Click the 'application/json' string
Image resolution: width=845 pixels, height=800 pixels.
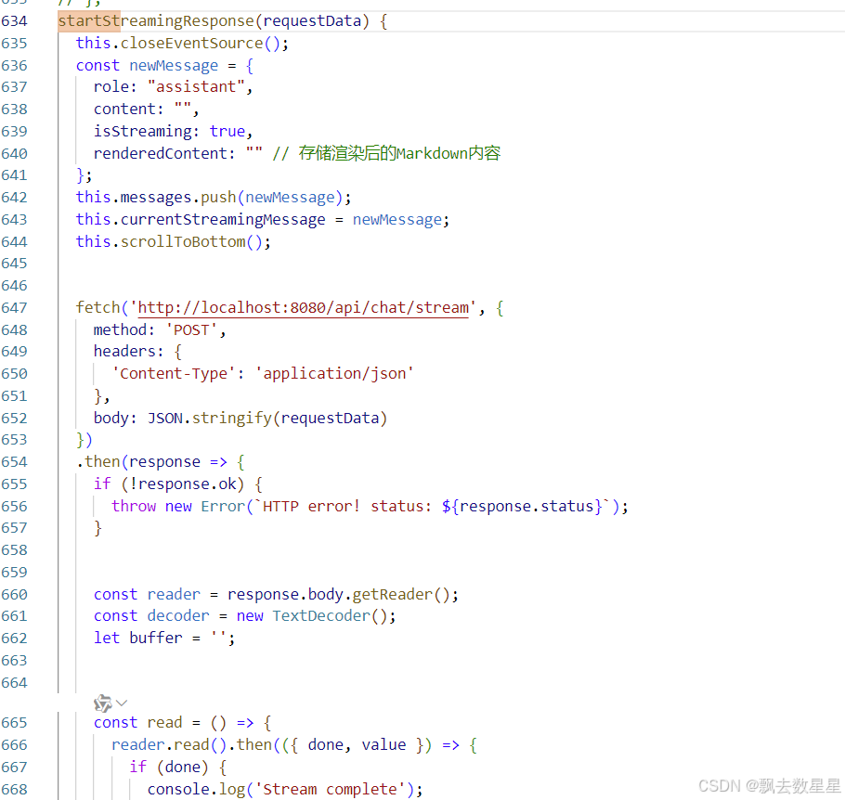[334, 373]
